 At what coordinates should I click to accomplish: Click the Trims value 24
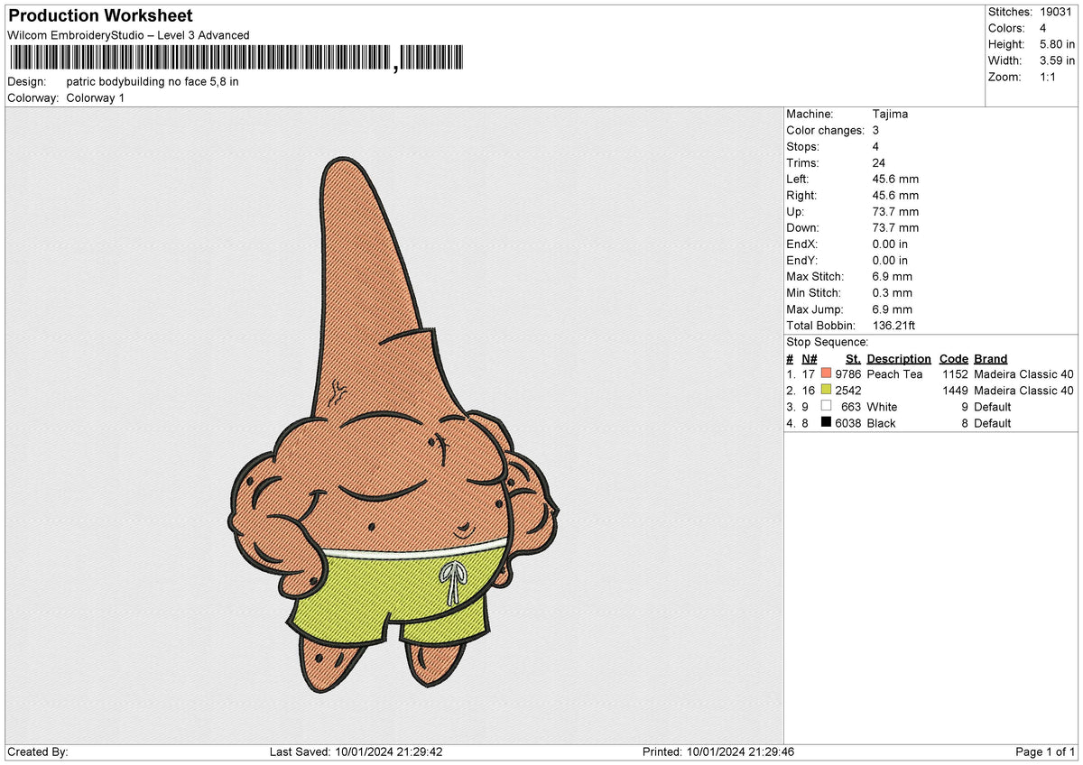[x=879, y=162]
